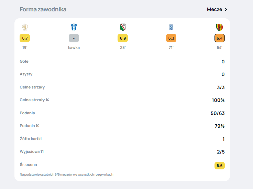253x189 pixels.
Task: Click the Ławka label
Action: 74,48
